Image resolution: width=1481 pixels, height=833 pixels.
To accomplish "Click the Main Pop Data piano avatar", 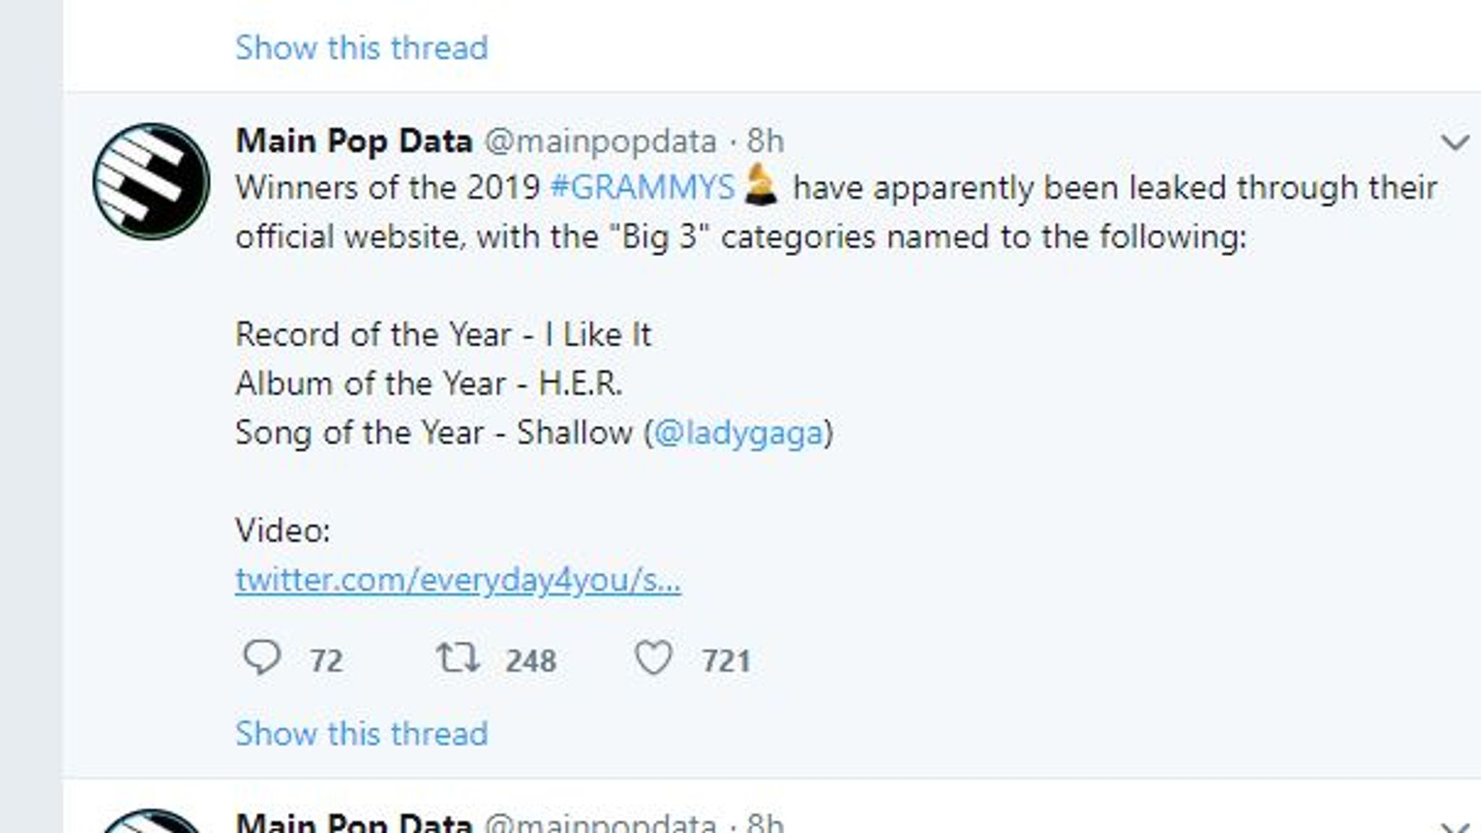I will pos(151,181).
